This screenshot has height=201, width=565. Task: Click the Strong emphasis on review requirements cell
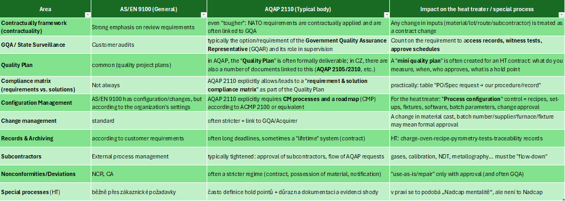pos(149,27)
